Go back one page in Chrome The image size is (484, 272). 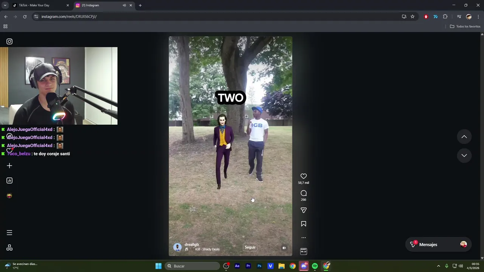point(6,17)
